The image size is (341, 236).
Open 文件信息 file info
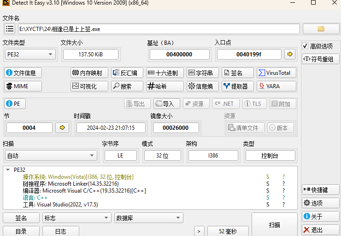tap(23, 73)
